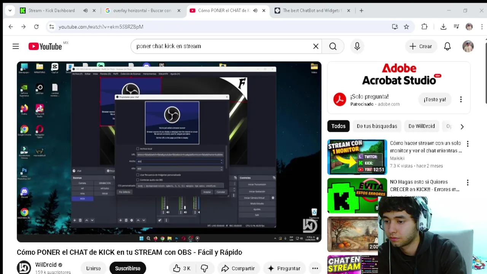Click the browser address bar URL
The width and height of the screenshot is (487, 274).
[x=101, y=27]
